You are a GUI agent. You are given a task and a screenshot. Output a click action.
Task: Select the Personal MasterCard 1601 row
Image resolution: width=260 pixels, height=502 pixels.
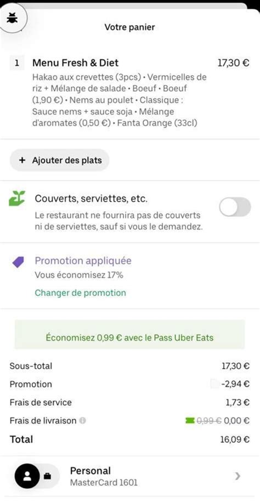click(129, 476)
